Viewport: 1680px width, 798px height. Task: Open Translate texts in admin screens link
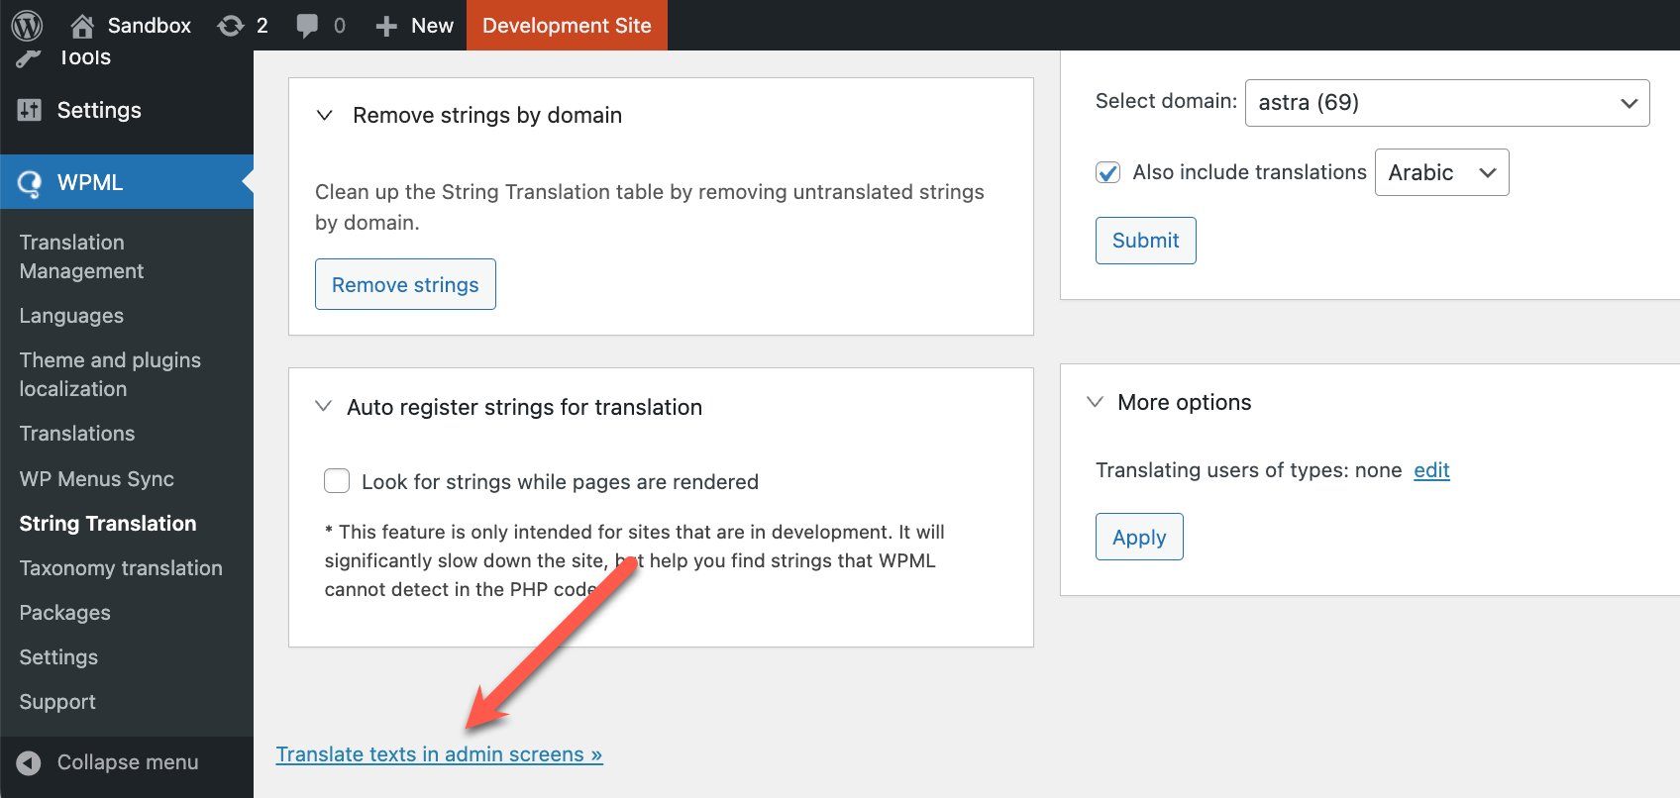click(439, 754)
